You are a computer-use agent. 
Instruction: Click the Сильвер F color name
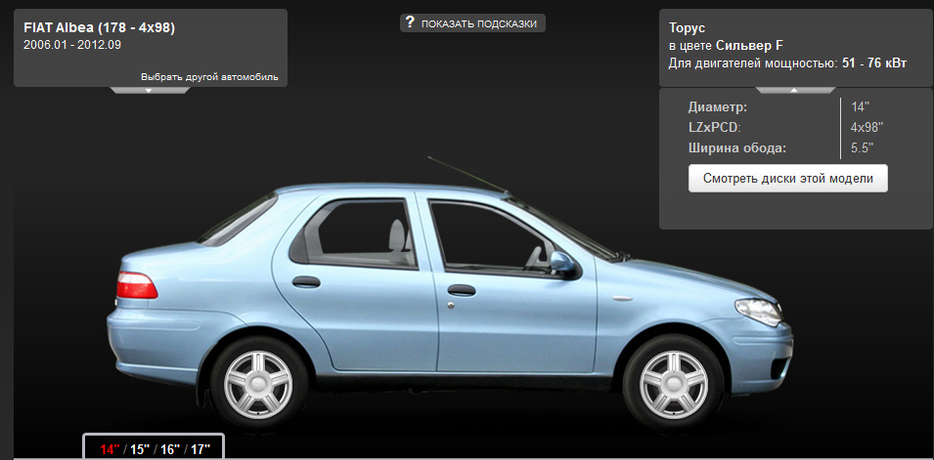(750, 46)
